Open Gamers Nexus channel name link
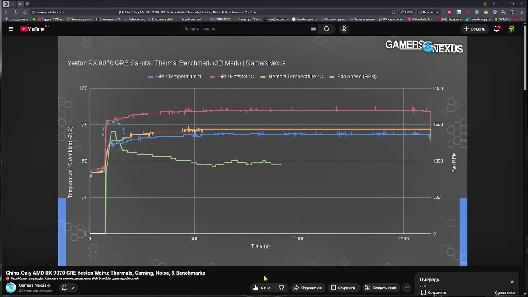This screenshot has width=528, height=297. click(33, 285)
